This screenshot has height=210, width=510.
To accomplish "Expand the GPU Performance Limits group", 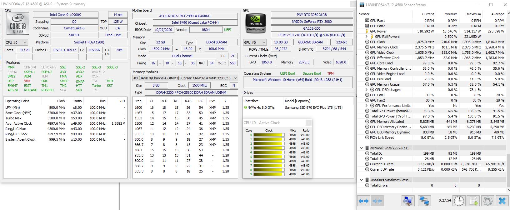I will tap(367, 106).
